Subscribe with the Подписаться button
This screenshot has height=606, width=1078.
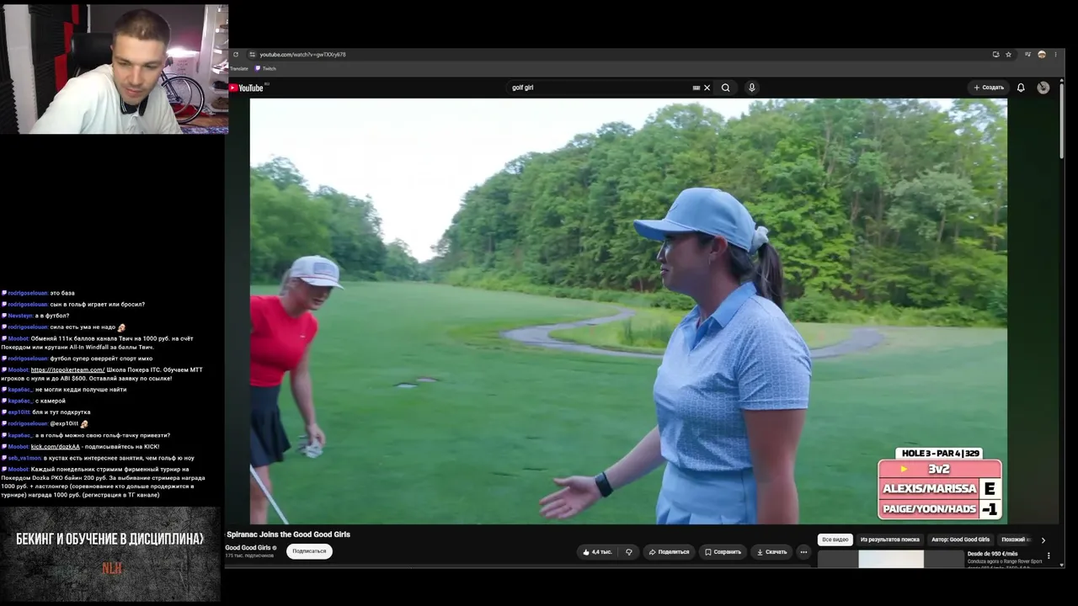(x=309, y=551)
